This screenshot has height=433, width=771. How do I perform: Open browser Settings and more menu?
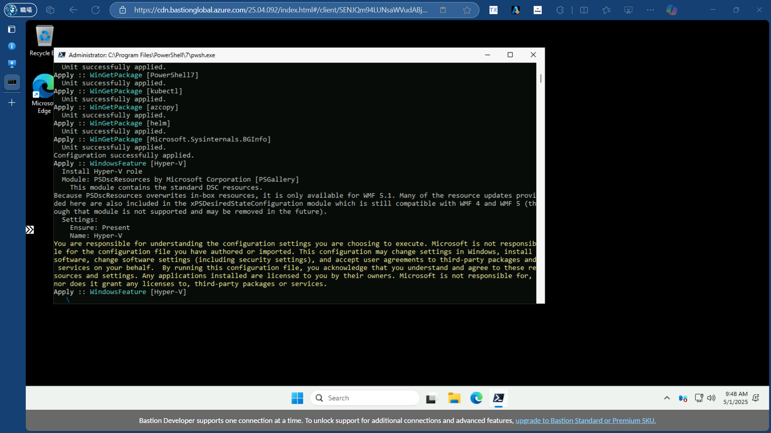[x=650, y=10]
